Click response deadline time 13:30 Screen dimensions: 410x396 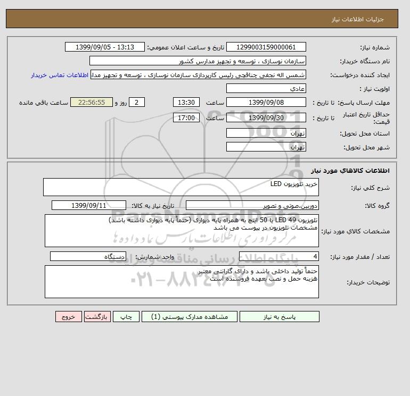186,103
